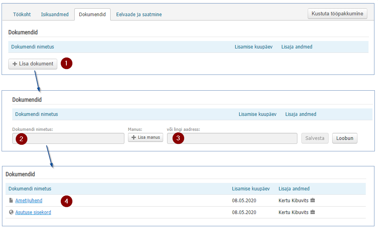Focus the Dokumendi nimetus input field
The height and width of the screenshot is (231, 378).
click(68, 138)
